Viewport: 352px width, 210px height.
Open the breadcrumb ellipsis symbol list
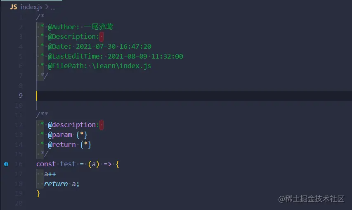pos(53,8)
